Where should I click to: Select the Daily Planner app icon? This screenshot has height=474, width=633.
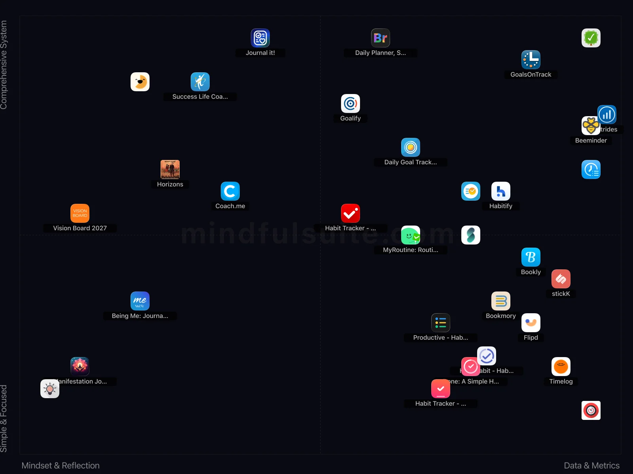coord(380,38)
